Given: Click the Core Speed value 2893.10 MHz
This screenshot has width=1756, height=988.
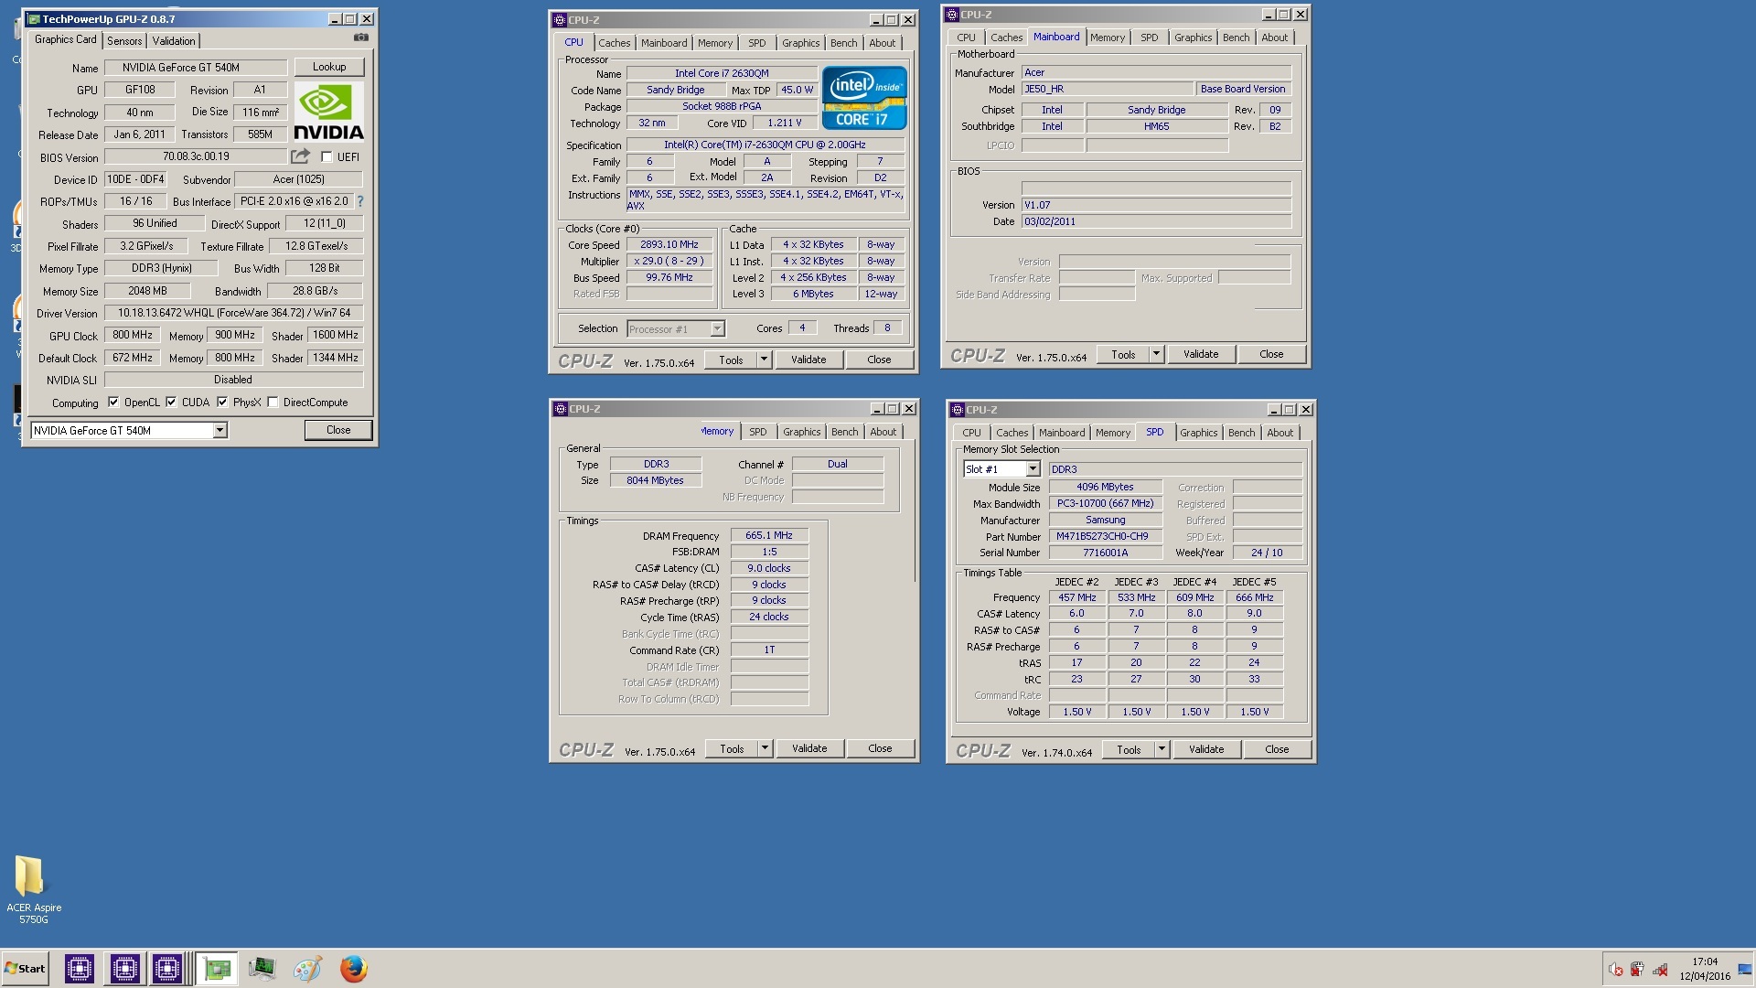Looking at the screenshot, I should pos(669,245).
